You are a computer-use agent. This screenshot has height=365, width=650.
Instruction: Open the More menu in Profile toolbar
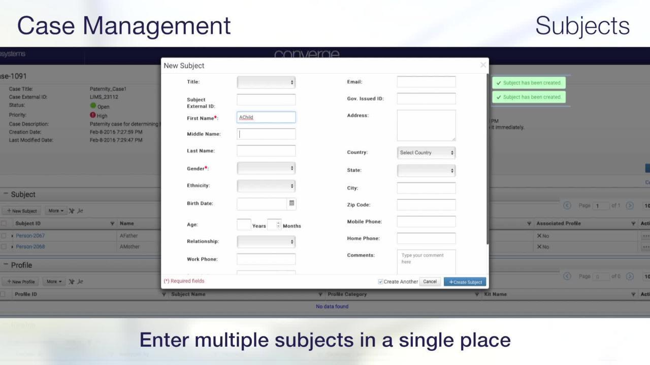click(x=54, y=282)
